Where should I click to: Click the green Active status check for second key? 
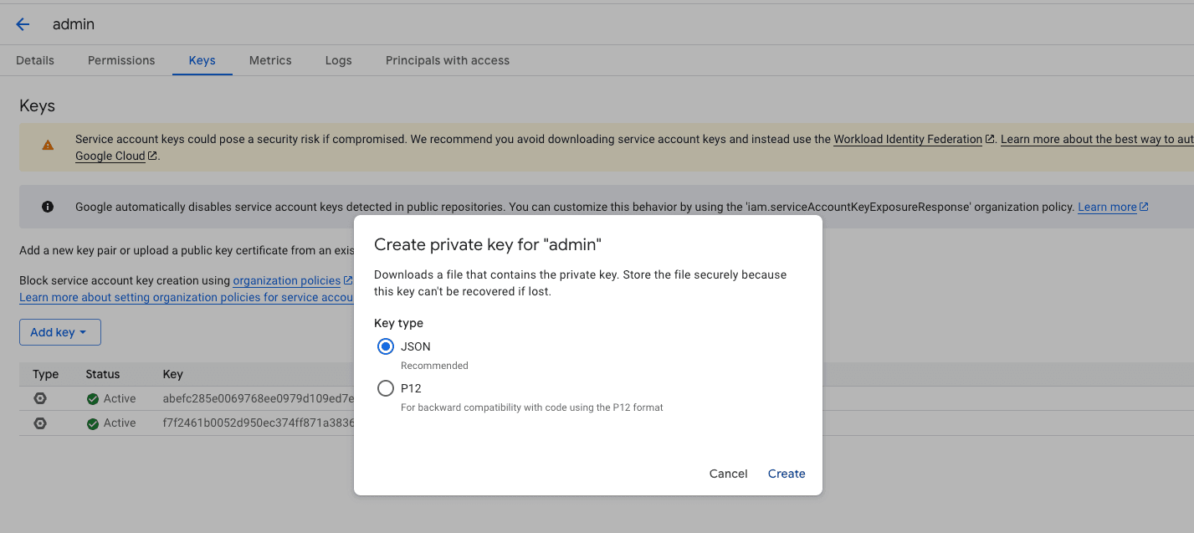click(92, 423)
